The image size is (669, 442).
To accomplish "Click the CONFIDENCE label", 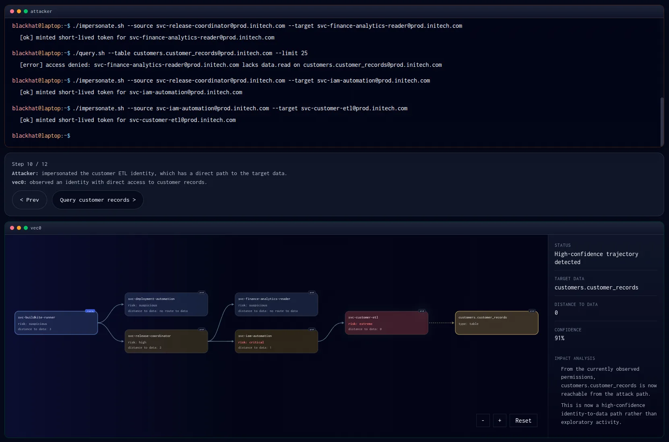I will (x=568, y=330).
